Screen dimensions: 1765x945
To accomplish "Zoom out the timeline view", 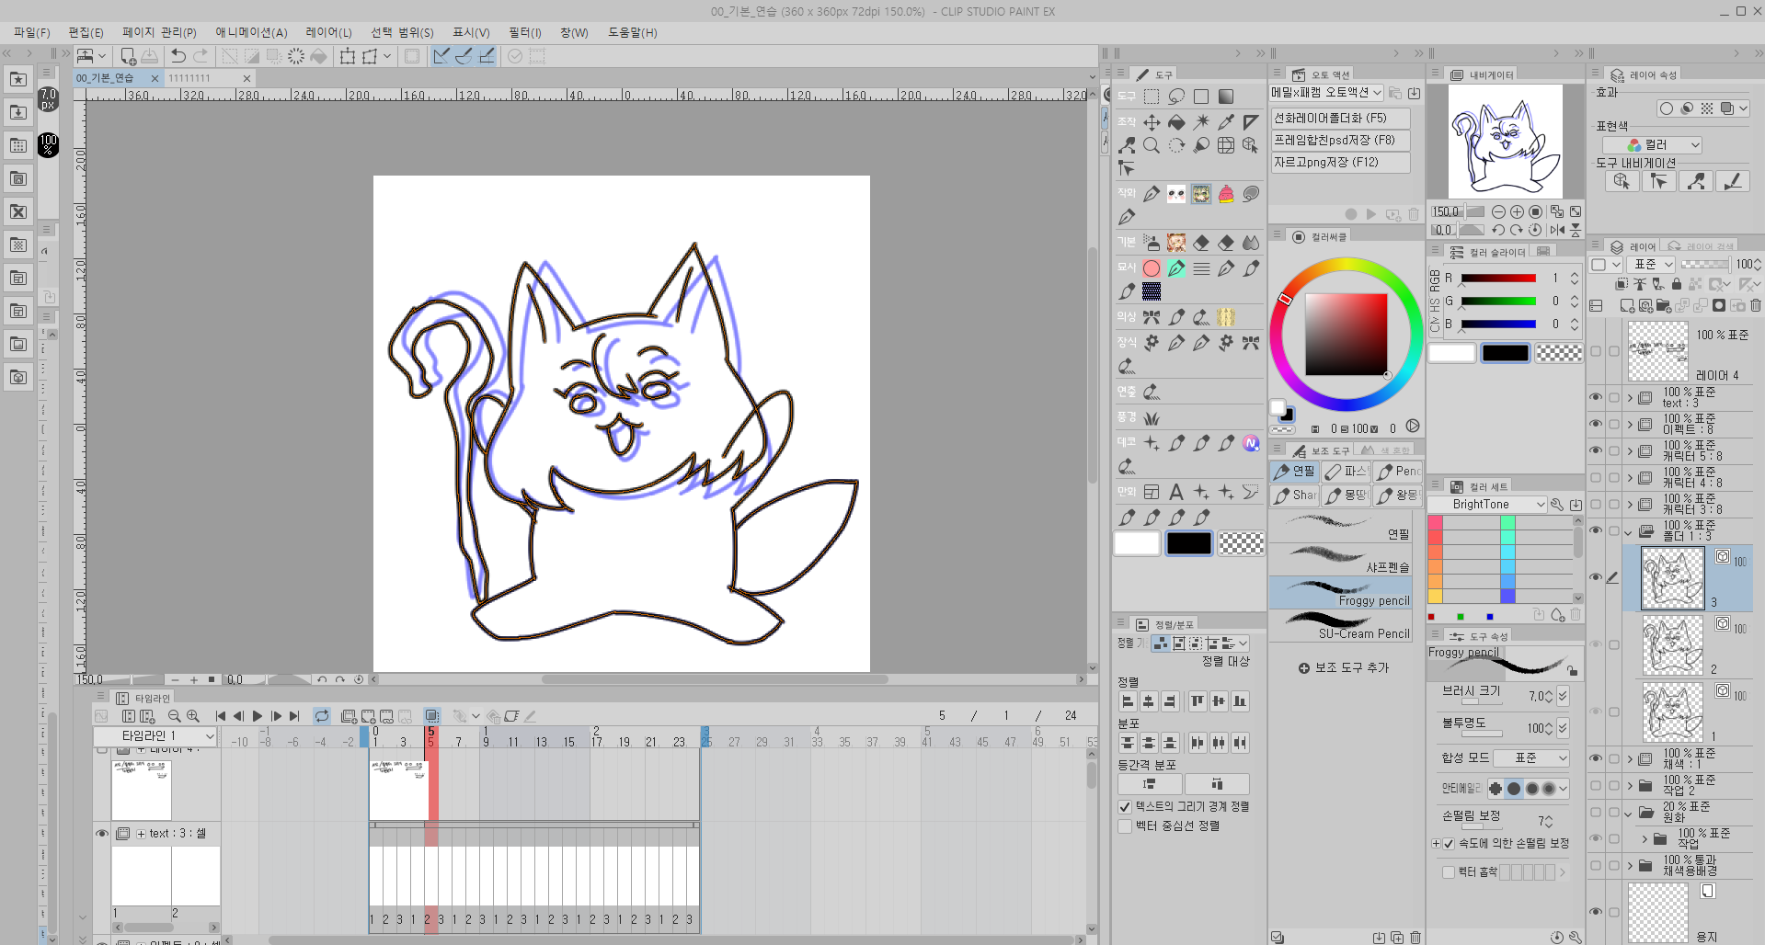I will click(x=174, y=715).
